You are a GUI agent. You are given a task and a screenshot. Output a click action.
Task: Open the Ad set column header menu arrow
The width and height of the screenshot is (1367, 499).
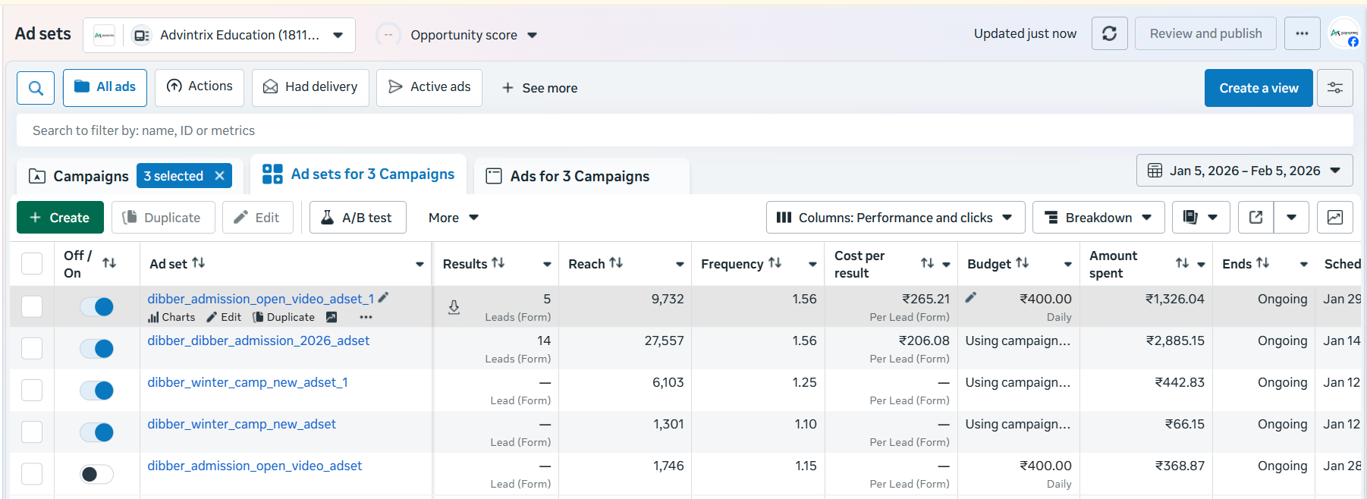[420, 264]
